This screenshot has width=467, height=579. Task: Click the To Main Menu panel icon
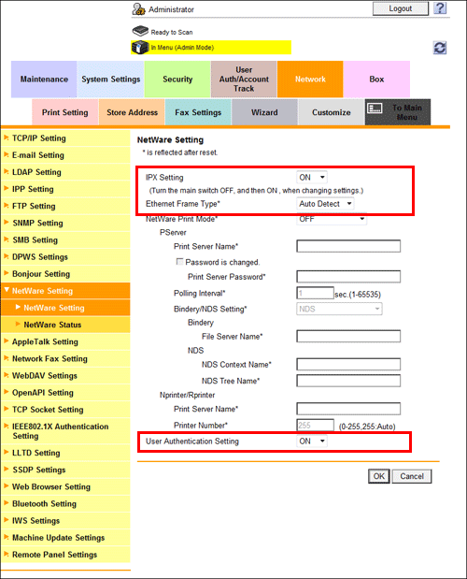coord(375,109)
